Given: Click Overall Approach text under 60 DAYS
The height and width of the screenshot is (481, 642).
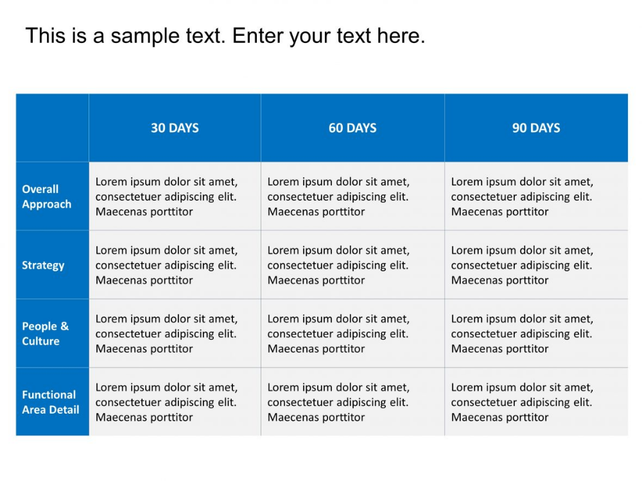Looking at the screenshot, I should 338,197.
